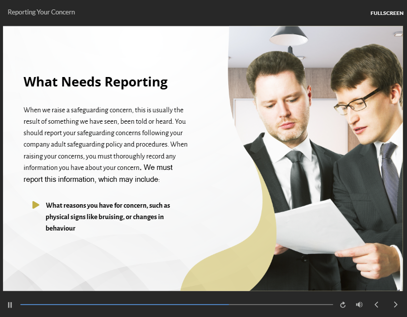Click the played portion of the seekbar
407x317 pixels.
click(124, 305)
